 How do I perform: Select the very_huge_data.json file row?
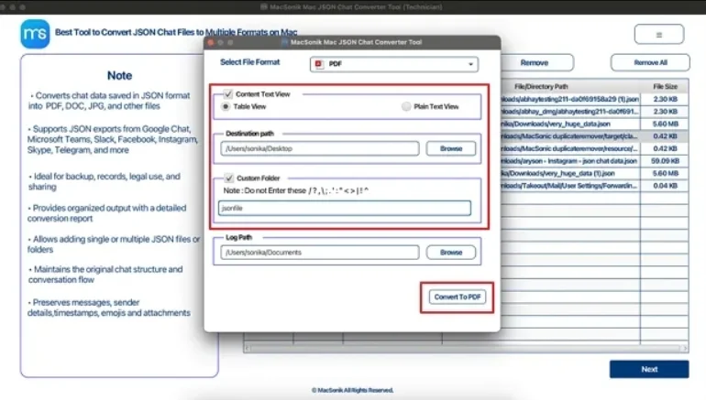point(594,124)
